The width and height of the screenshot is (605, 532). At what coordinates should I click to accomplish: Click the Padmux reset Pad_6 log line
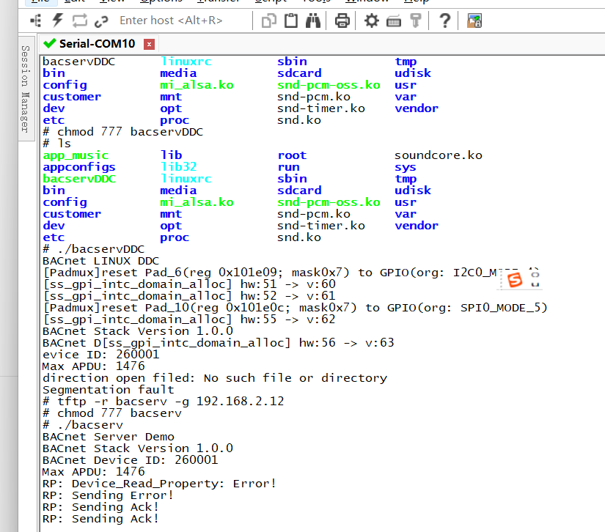pos(270,273)
